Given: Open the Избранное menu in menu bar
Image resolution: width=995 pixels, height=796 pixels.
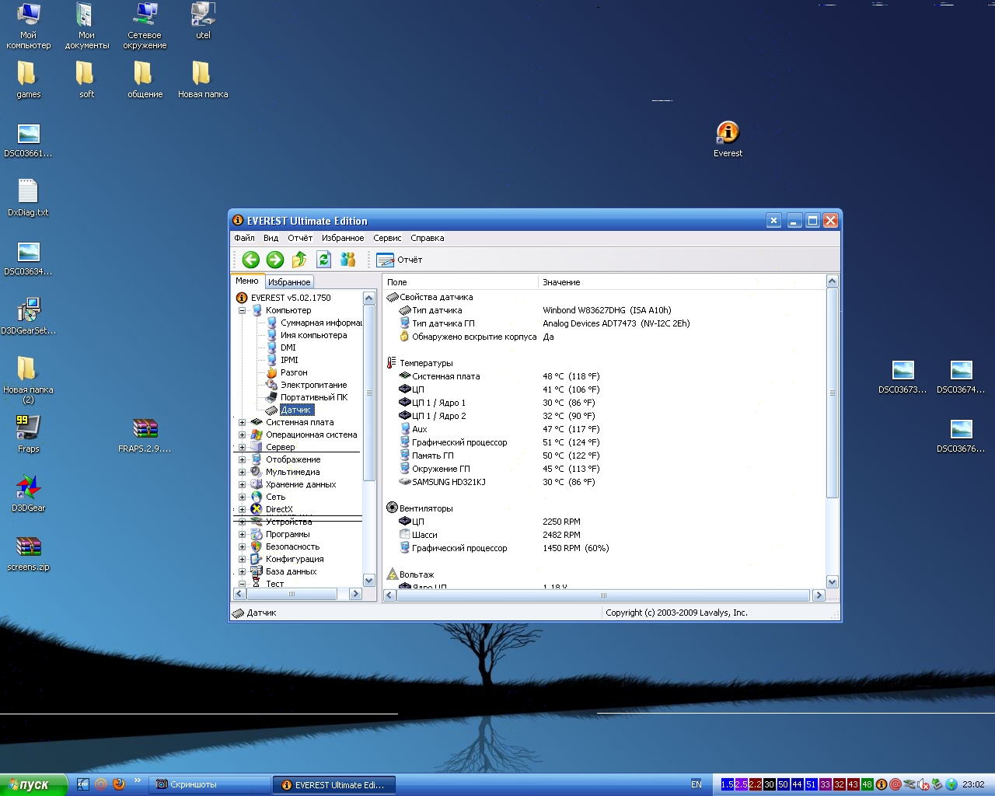Looking at the screenshot, I should (343, 238).
